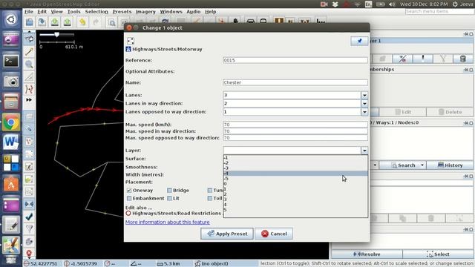Click the Filter funnel icon in left toolbar
The image size is (475, 267).
pos(29,229)
